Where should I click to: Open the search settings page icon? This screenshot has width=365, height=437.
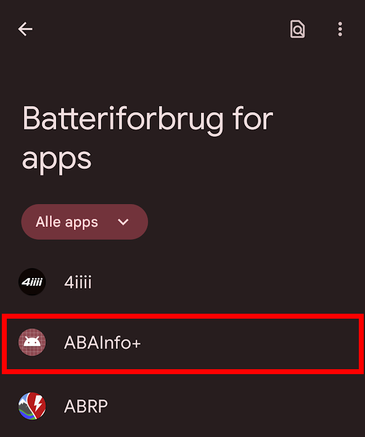pos(297,29)
